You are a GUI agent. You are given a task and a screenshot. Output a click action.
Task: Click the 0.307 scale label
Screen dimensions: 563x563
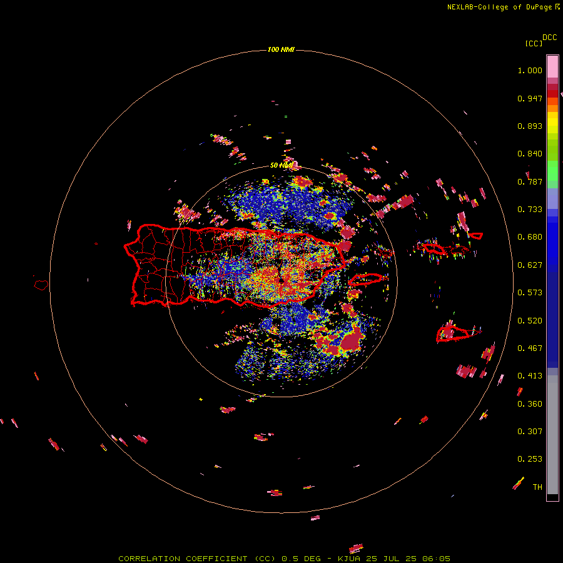point(530,432)
